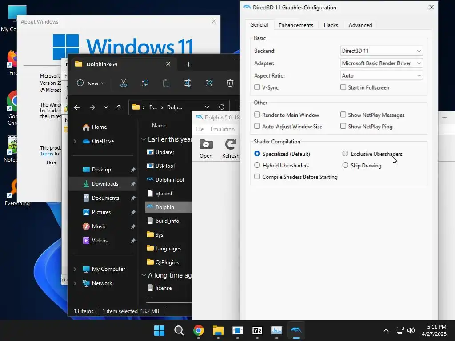Switch to the Hacks tab
Screen dimensions: 455x341
(331, 25)
